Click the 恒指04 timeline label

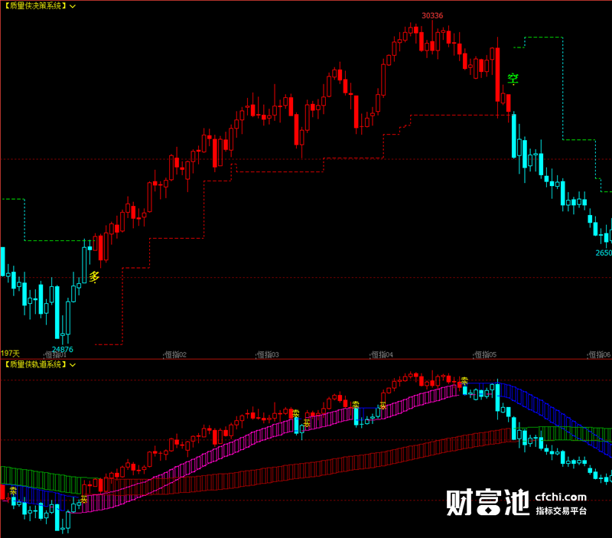pos(382,354)
